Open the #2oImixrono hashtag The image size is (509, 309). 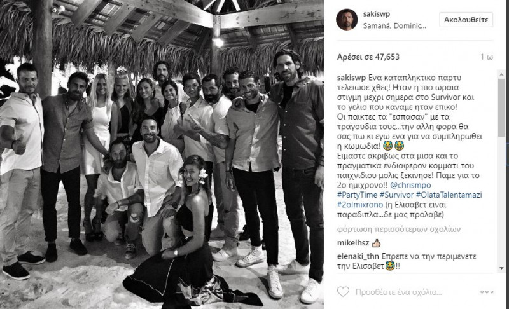360,205
